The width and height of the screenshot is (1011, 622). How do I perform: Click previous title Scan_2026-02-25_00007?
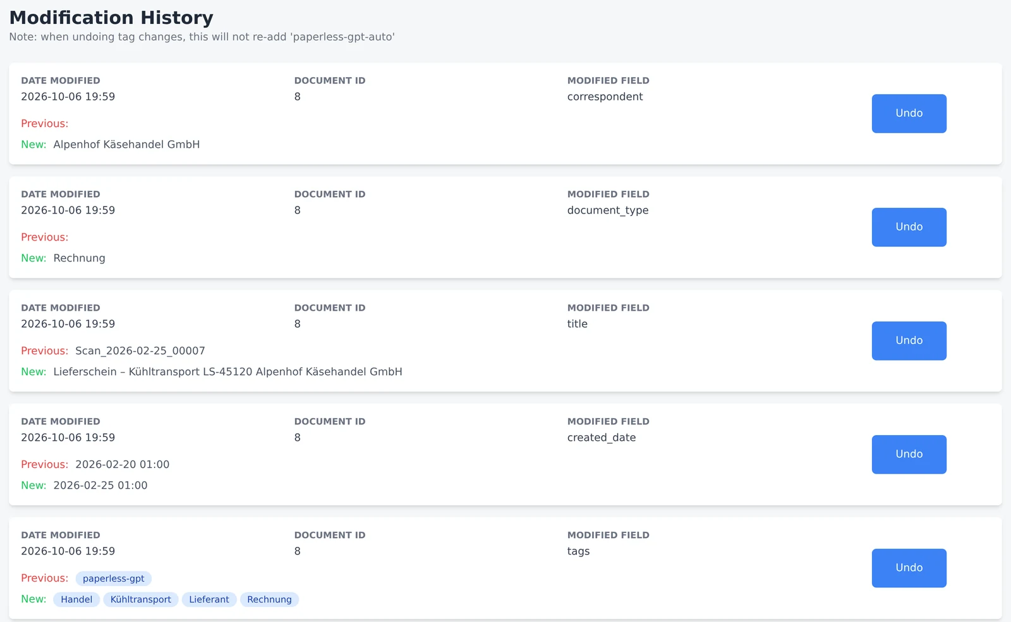140,351
